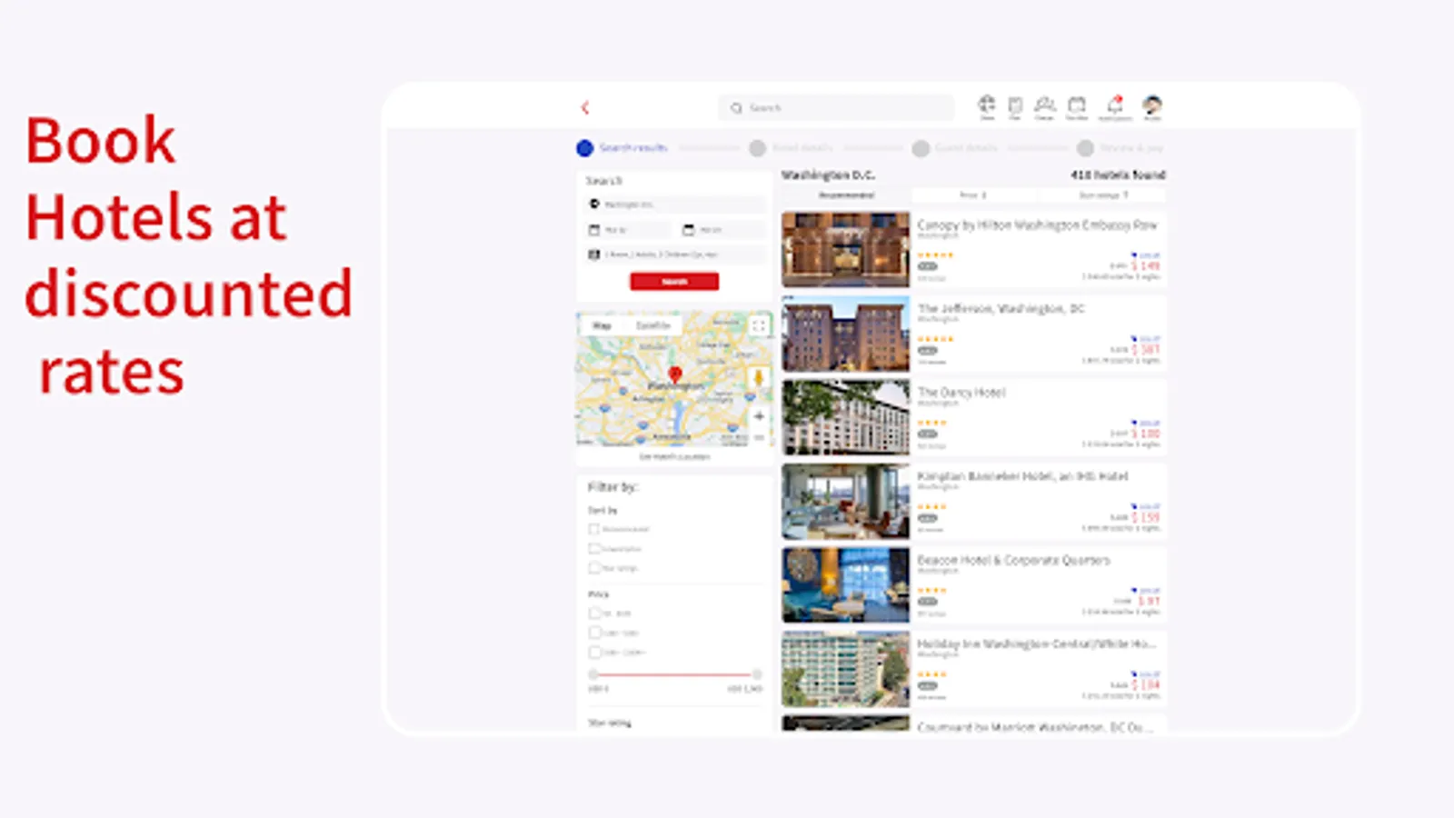The height and width of the screenshot is (818, 1454).
Task: Click the Guest details step indicator
Action: (x=955, y=147)
